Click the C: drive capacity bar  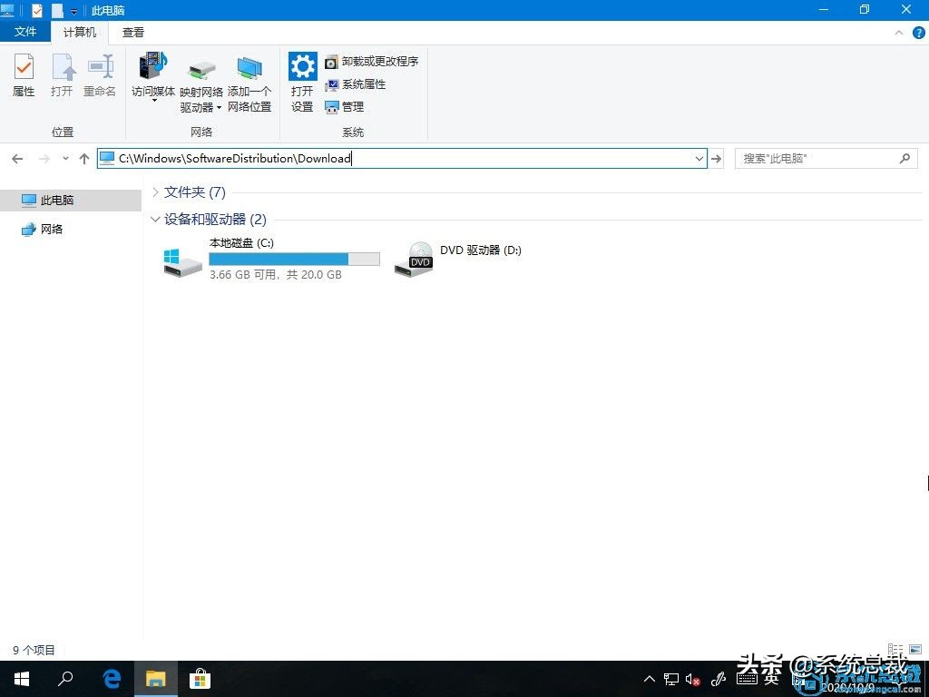coord(293,259)
